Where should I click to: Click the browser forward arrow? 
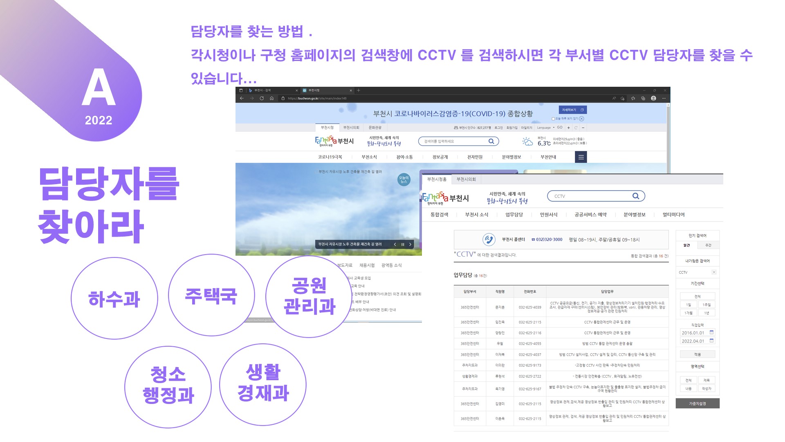pyautogui.click(x=251, y=98)
